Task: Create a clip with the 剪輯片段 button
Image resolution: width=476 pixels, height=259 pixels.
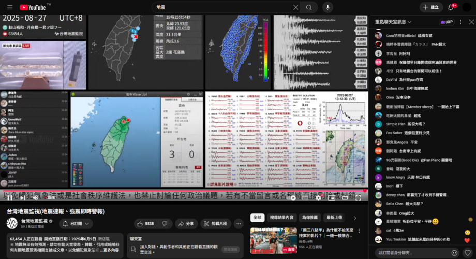Action: tap(216, 224)
